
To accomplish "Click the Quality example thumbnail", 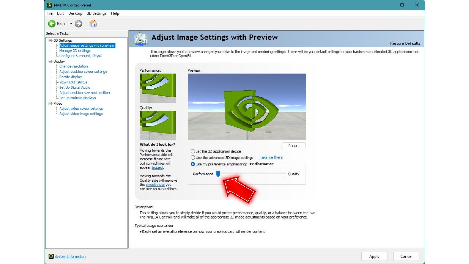I will [158, 125].
